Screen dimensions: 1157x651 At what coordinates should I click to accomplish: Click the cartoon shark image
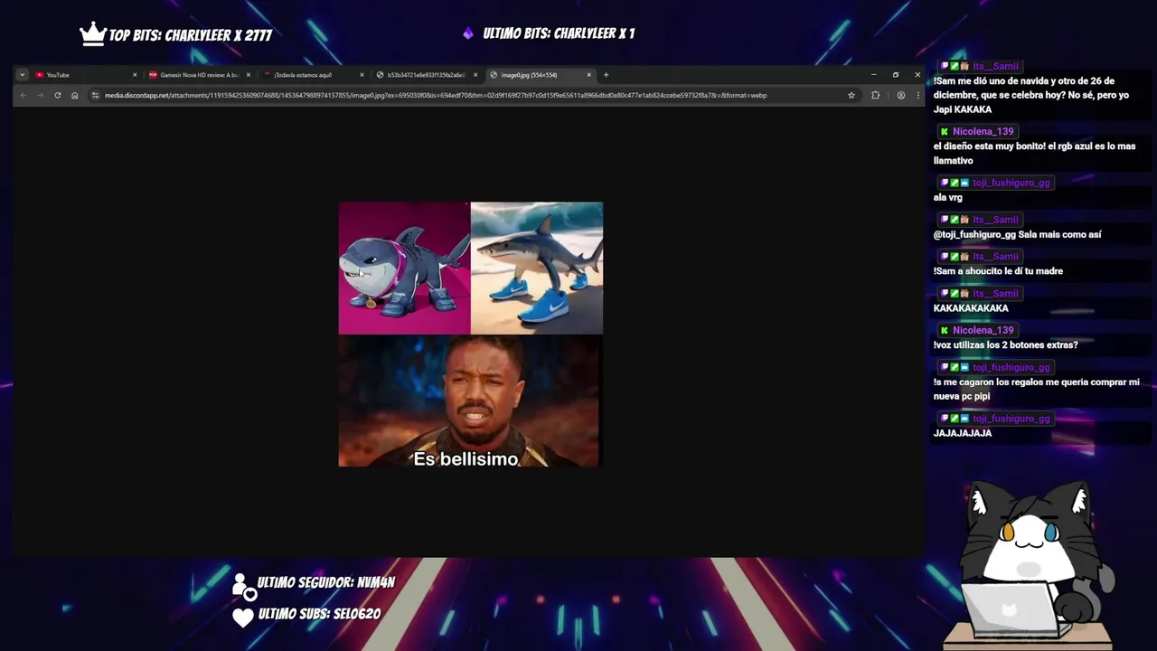pyautogui.click(x=404, y=269)
